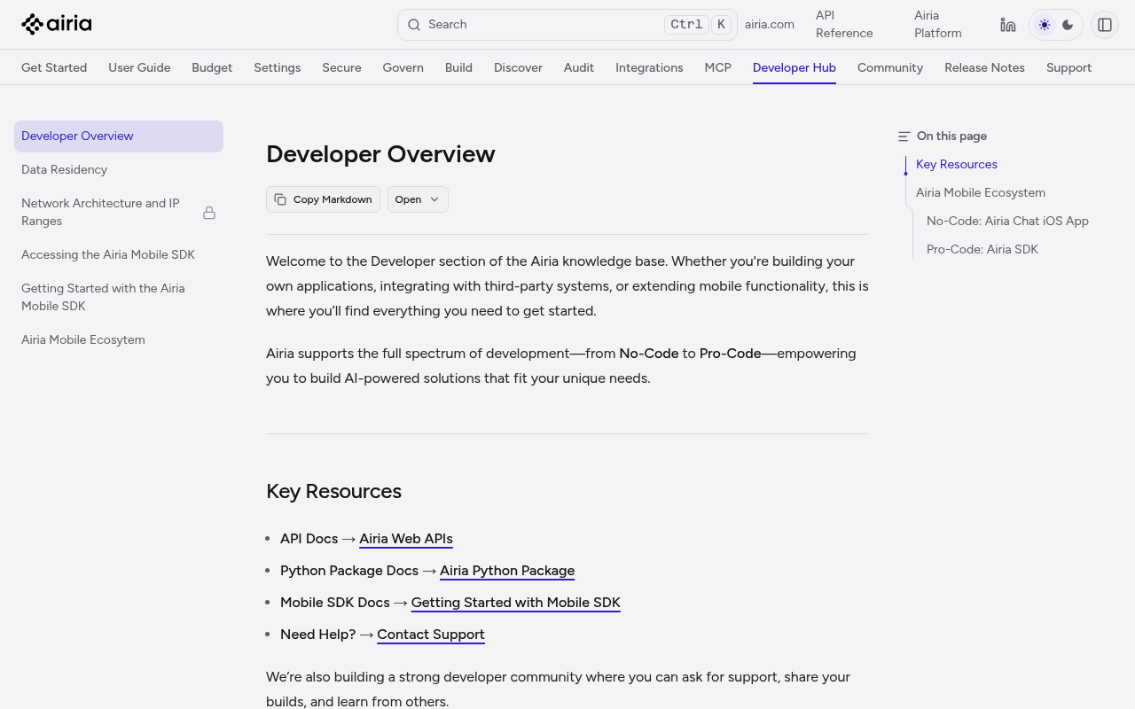Open Airia Mobile Ecosytem in the sidebar
This screenshot has width=1135, height=709.
(x=119, y=340)
